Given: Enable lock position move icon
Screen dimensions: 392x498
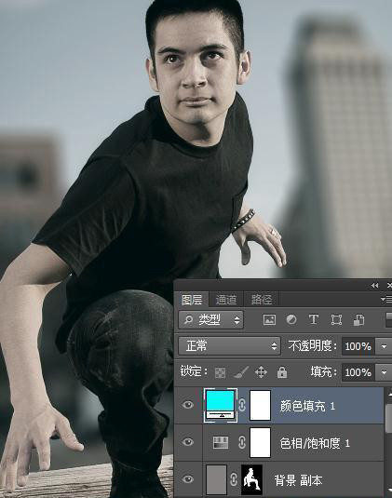Looking at the screenshot, I should click(261, 372).
